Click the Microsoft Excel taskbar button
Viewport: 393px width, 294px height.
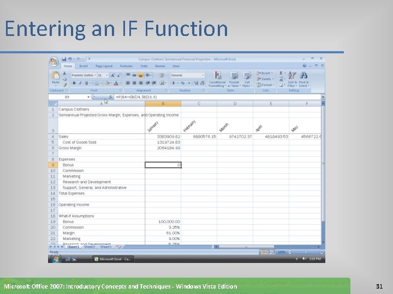tap(113, 259)
